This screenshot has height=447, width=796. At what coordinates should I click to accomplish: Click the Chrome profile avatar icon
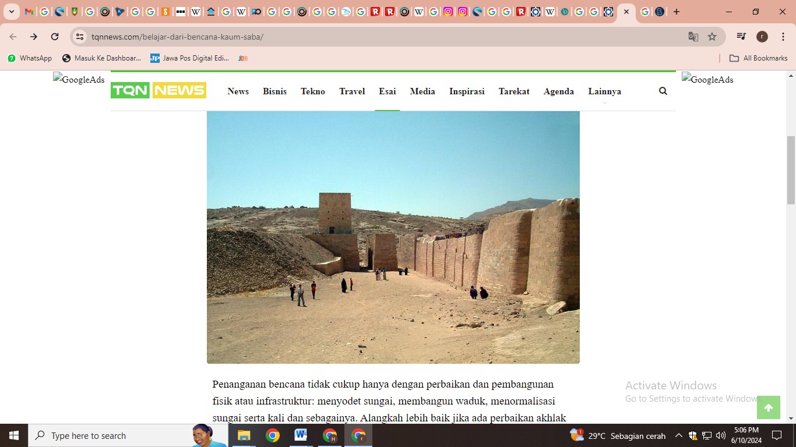coord(762,37)
